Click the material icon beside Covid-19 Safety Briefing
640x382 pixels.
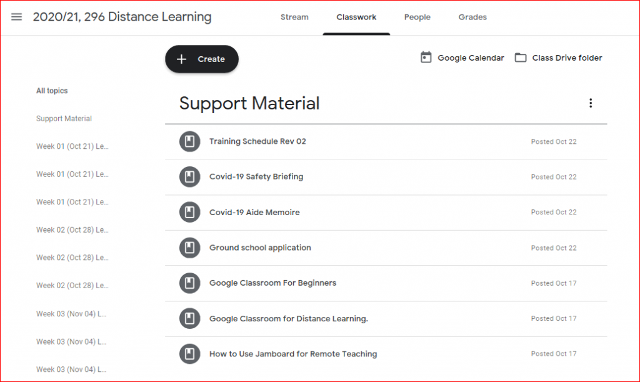coord(189,177)
